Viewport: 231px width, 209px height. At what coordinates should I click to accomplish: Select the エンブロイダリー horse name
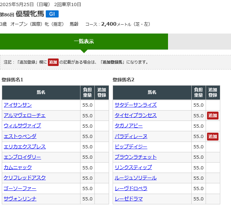[x=22, y=157]
